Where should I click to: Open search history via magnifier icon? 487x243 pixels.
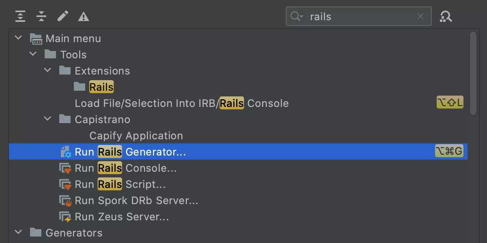coord(297,17)
